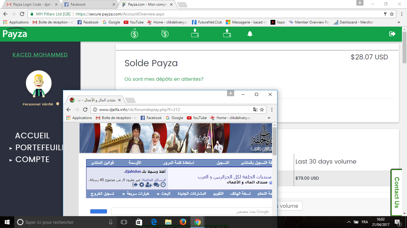Expand more bookmarks chevron in Payza window

[399, 22]
